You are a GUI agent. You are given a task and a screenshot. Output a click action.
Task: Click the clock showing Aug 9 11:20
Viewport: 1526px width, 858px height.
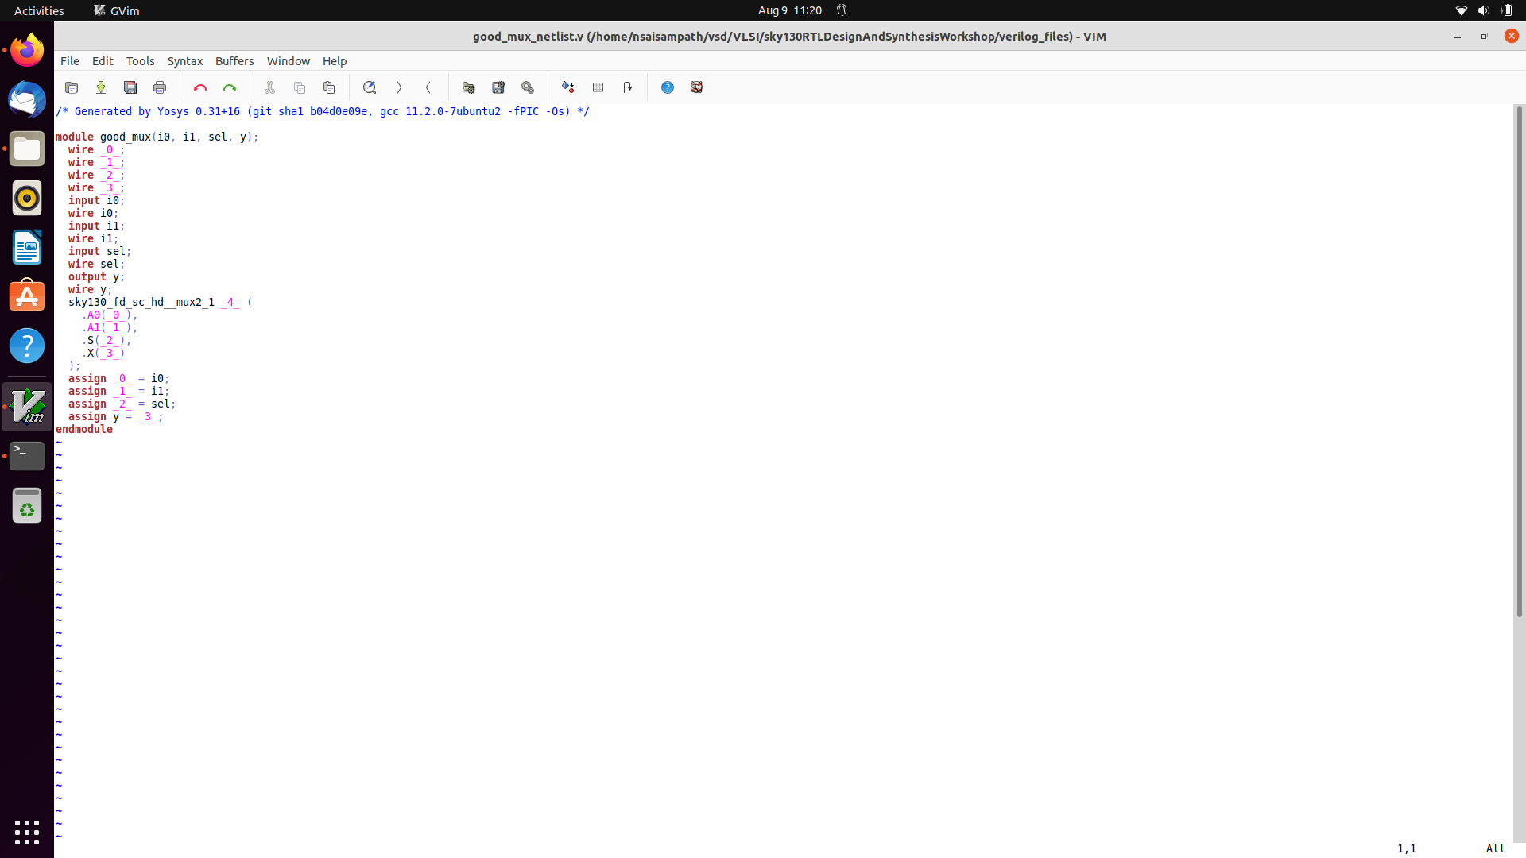click(789, 10)
